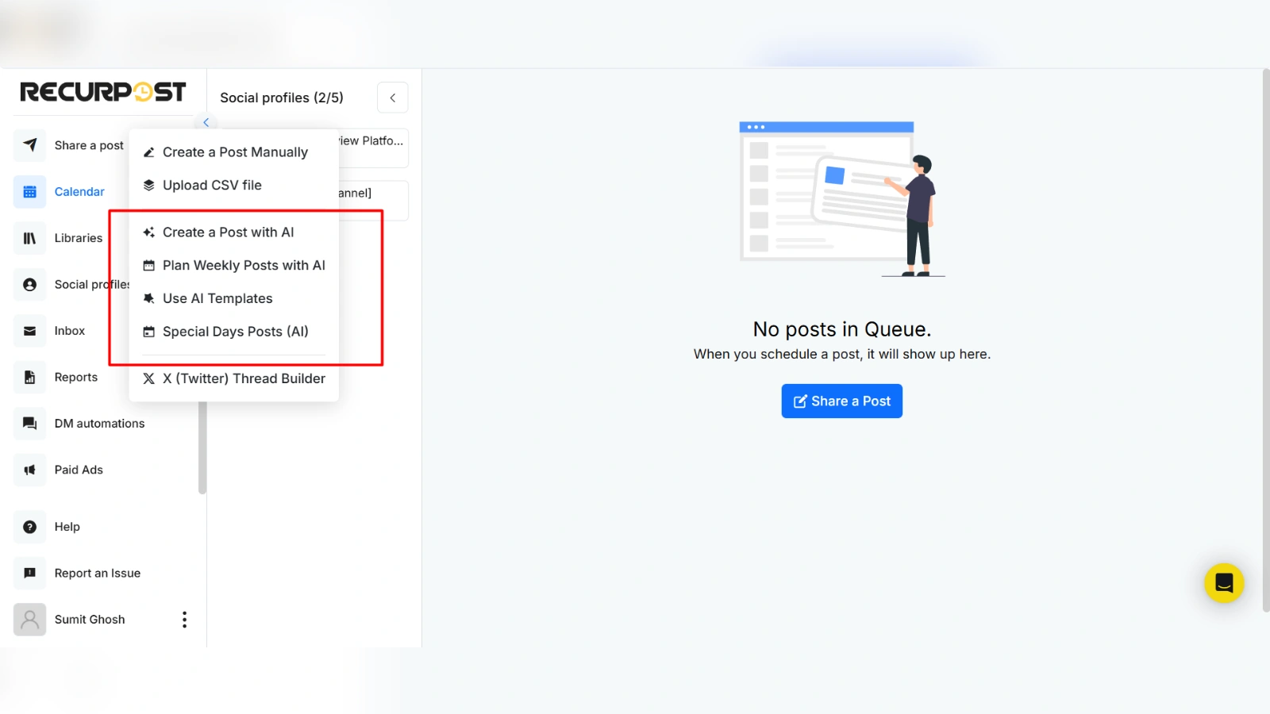Open the Help question mark icon
The width and height of the screenshot is (1270, 714).
pos(30,527)
